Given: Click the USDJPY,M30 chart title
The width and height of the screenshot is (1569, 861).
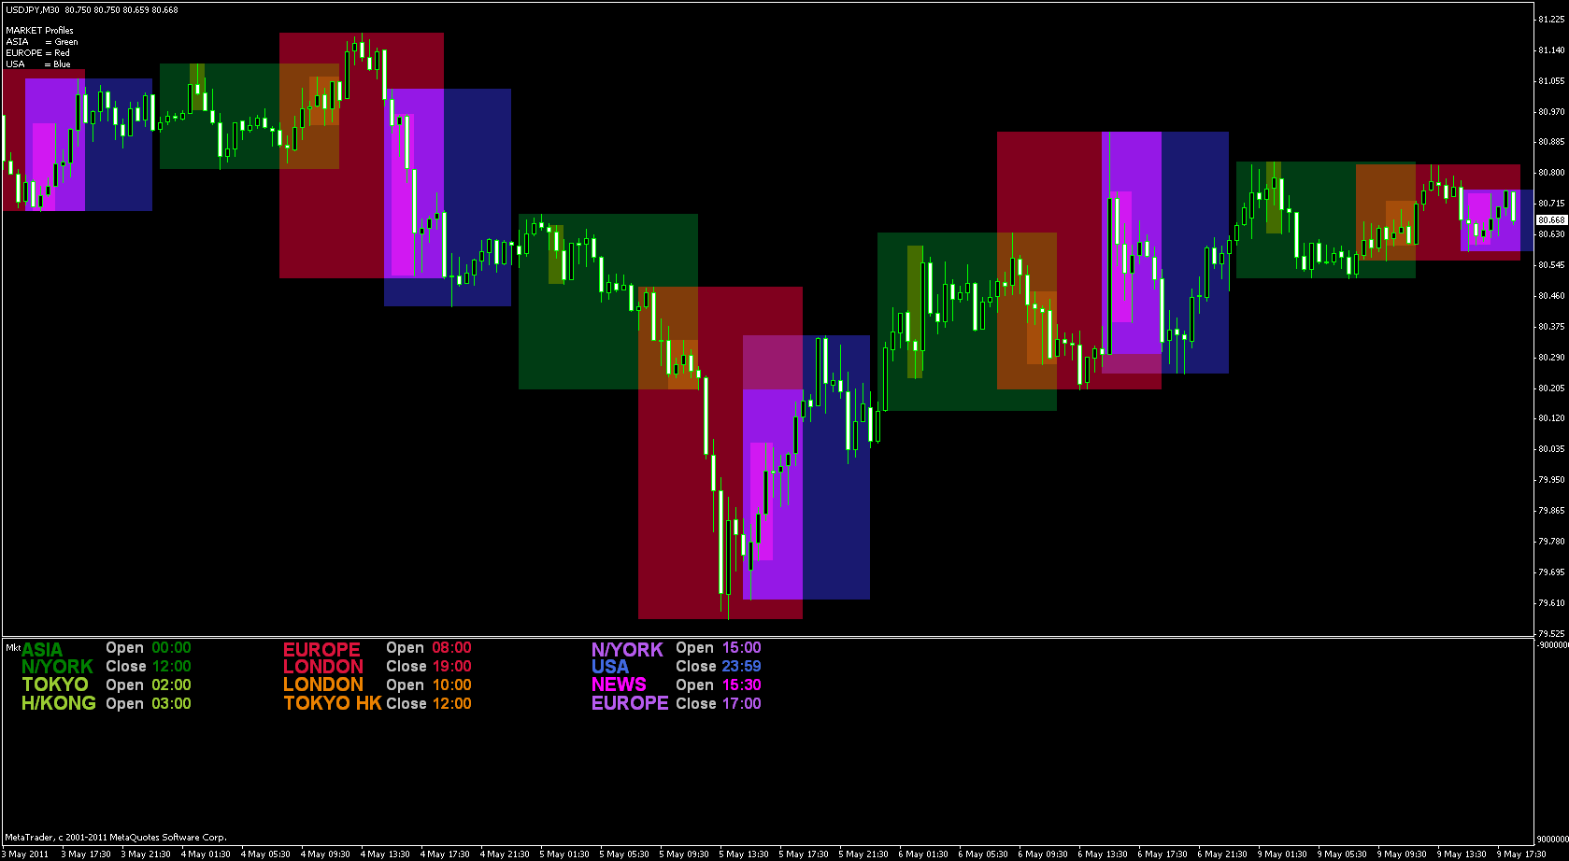Looking at the screenshot, I should point(34,9).
